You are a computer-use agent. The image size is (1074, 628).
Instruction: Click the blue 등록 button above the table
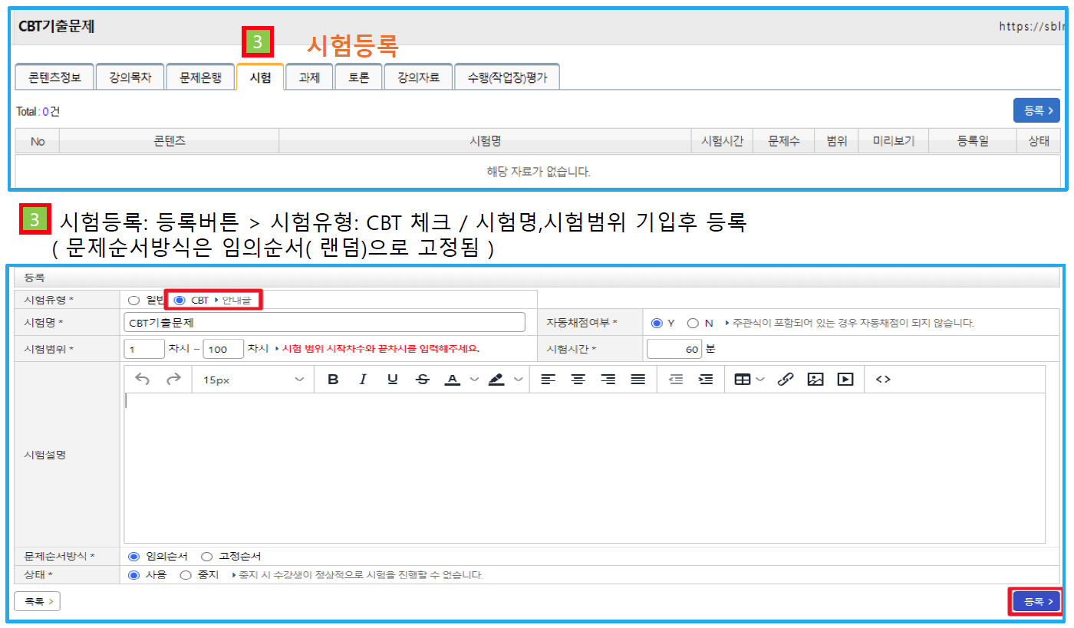coord(1036,110)
